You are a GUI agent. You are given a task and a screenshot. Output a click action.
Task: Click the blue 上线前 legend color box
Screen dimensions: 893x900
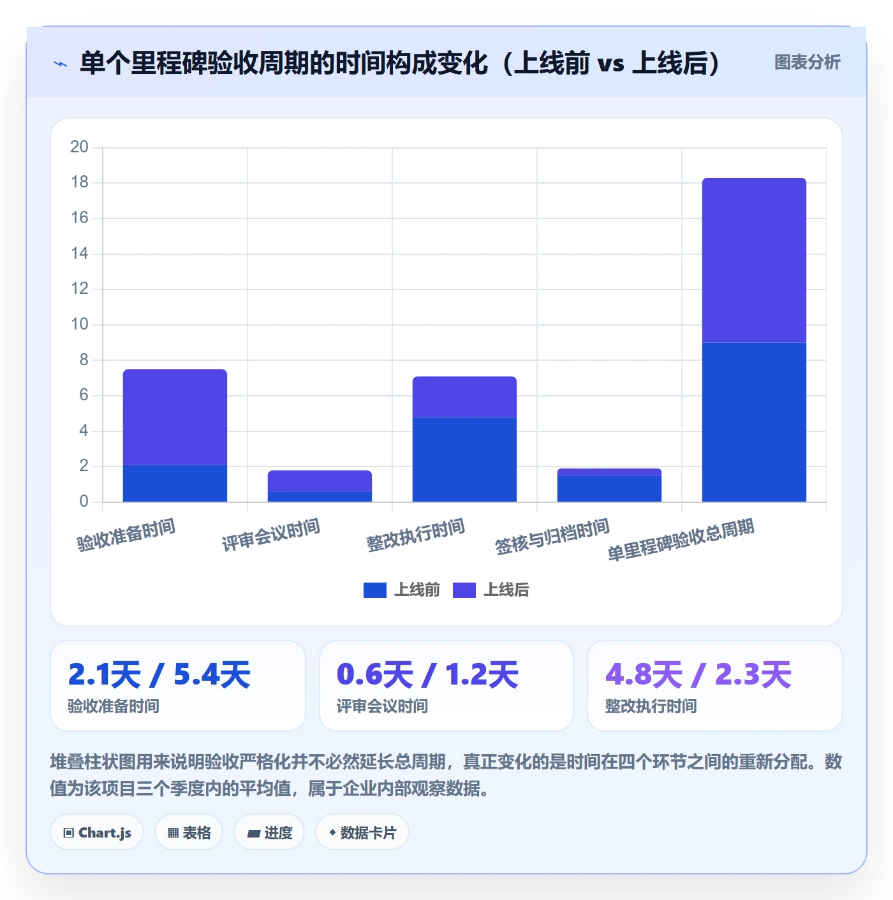point(375,590)
